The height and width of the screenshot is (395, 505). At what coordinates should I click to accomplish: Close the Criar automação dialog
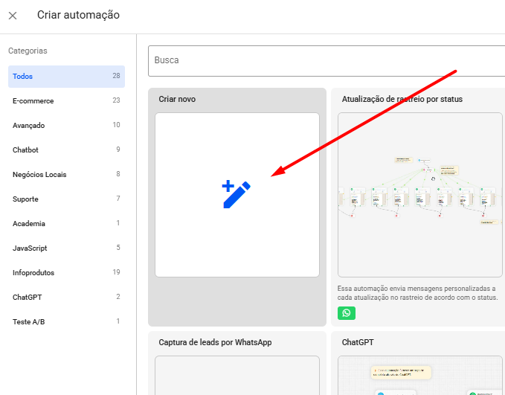pyautogui.click(x=13, y=16)
